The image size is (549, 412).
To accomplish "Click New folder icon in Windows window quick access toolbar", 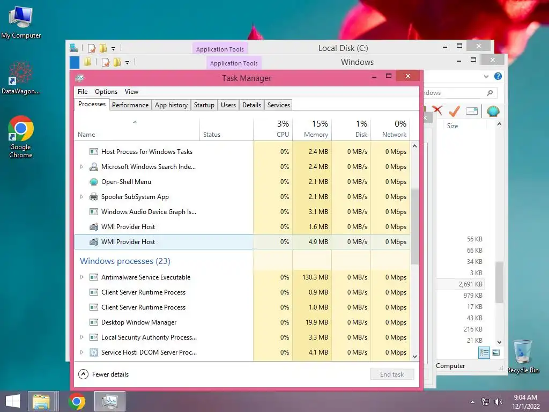I will coord(117,62).
